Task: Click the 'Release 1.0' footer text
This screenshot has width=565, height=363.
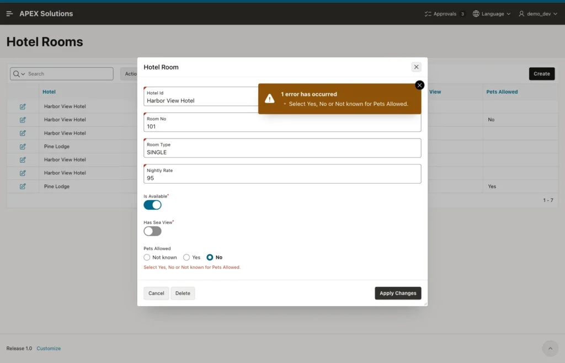Action: (x=19, y=349)
